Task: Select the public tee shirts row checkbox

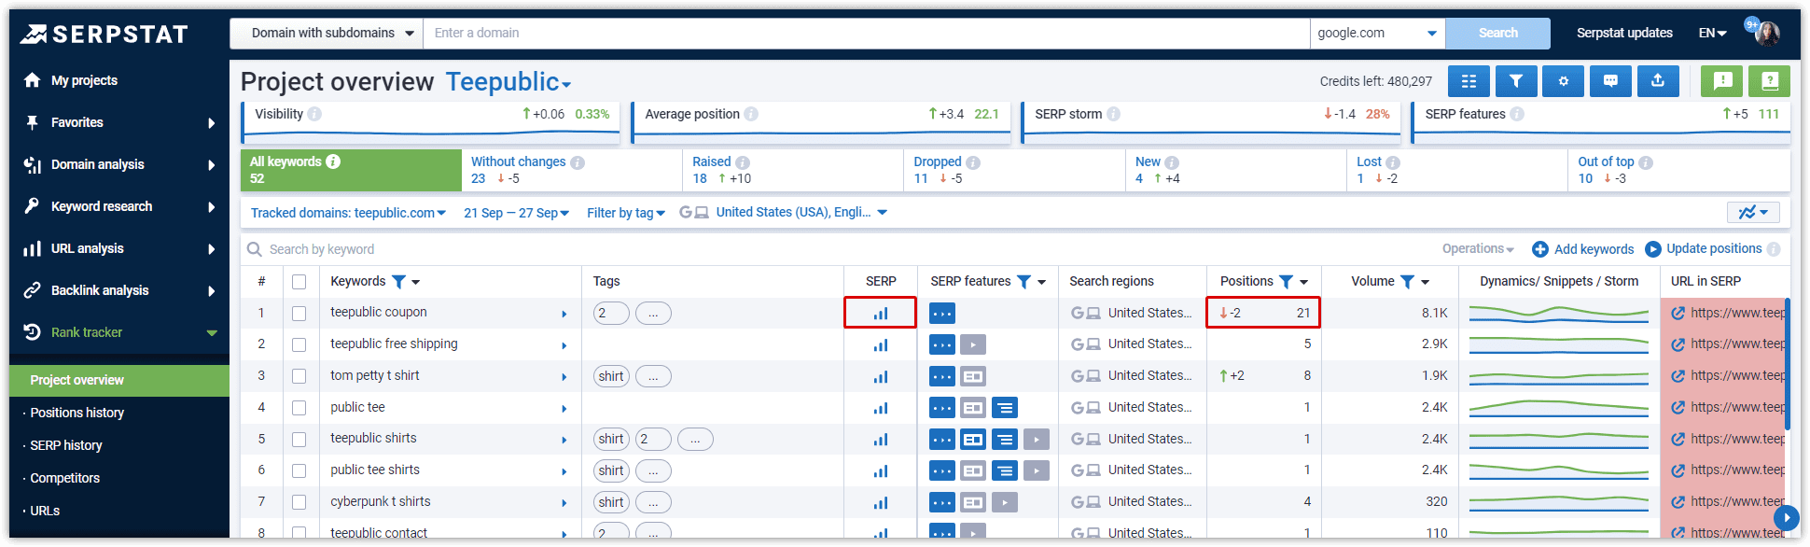Action: click(299, 471)
